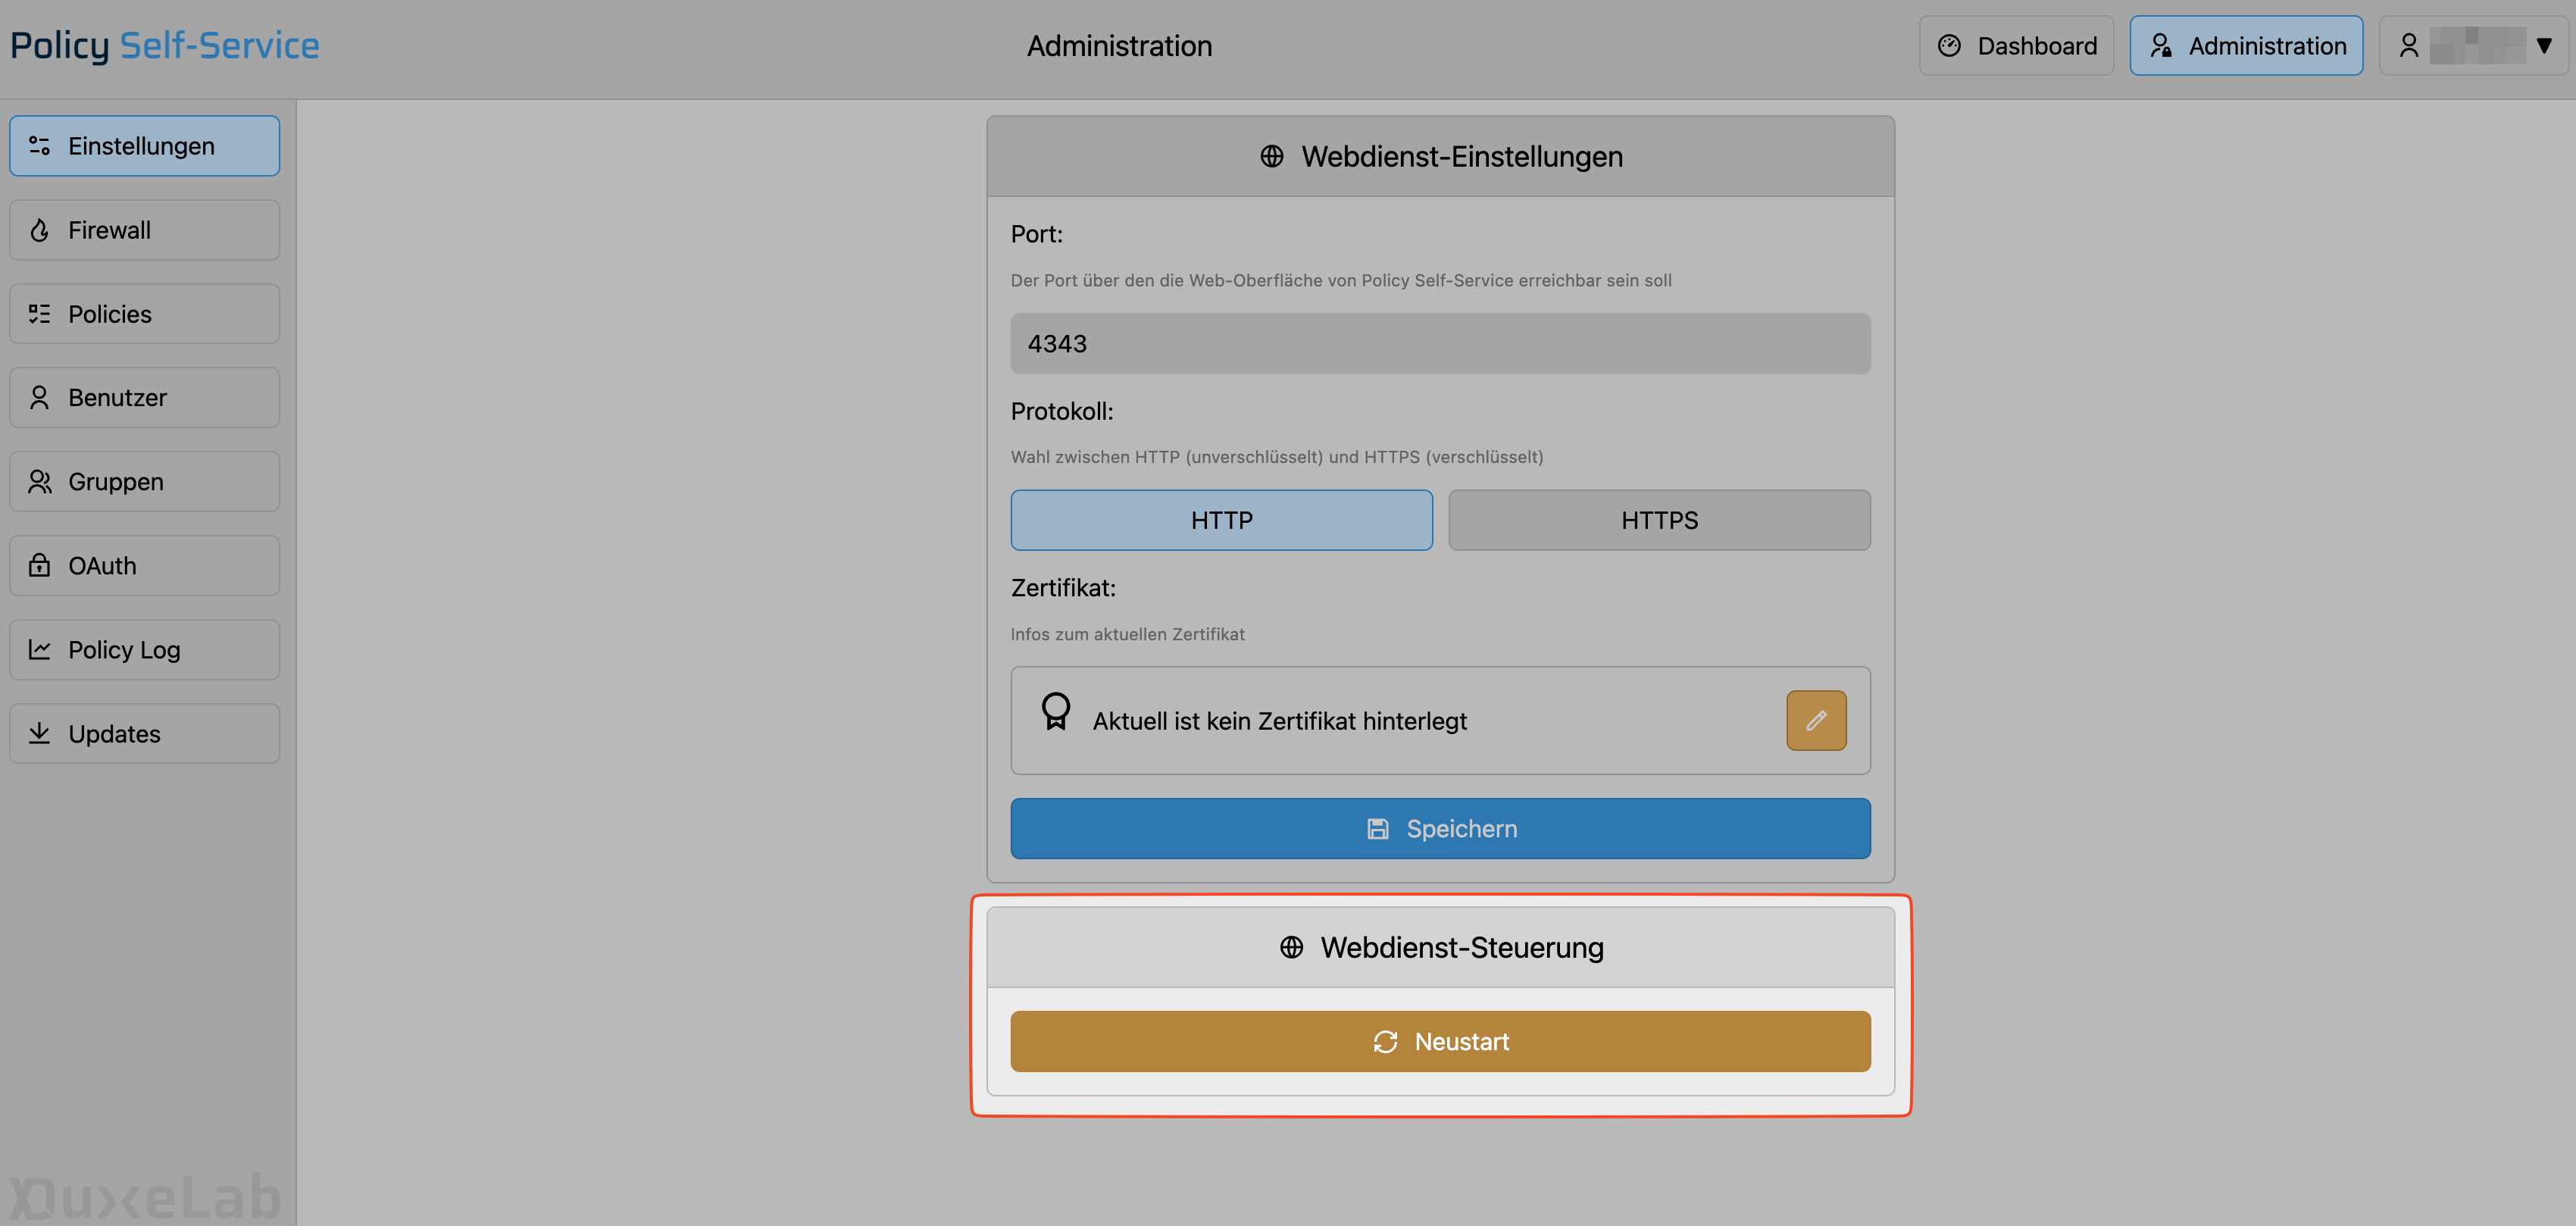Open the Policies section
Image resolution: width=2576 pixels, height=1226 pixels.
(x=144, y=314)
